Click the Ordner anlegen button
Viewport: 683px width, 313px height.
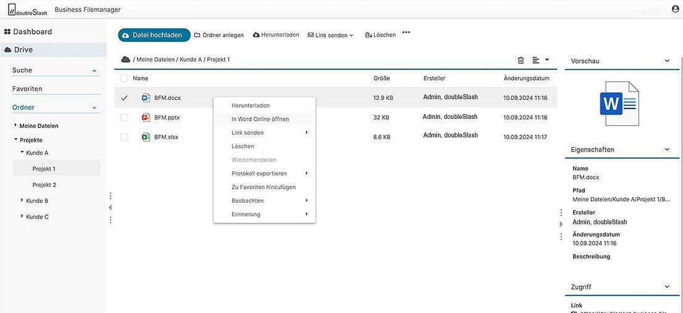click(219, 35)
